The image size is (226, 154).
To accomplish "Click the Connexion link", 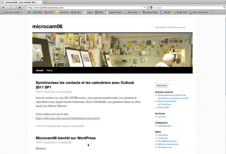I will (163, 138).
